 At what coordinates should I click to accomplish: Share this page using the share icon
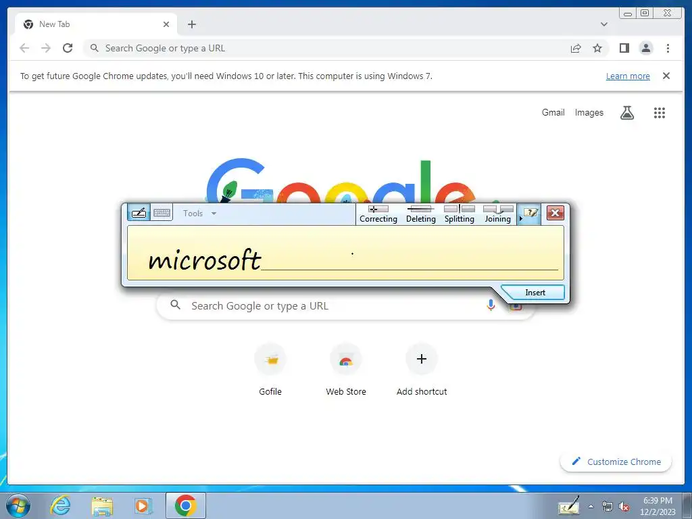coord(576,48)
